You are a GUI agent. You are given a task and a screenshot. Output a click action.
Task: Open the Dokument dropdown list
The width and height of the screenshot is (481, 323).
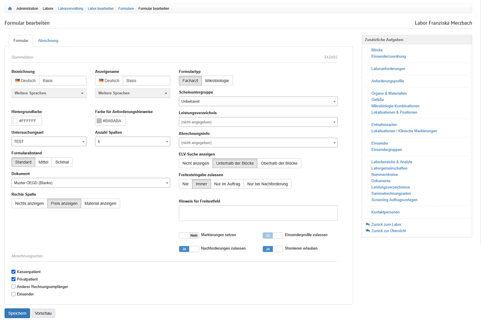tap(91, 183)
